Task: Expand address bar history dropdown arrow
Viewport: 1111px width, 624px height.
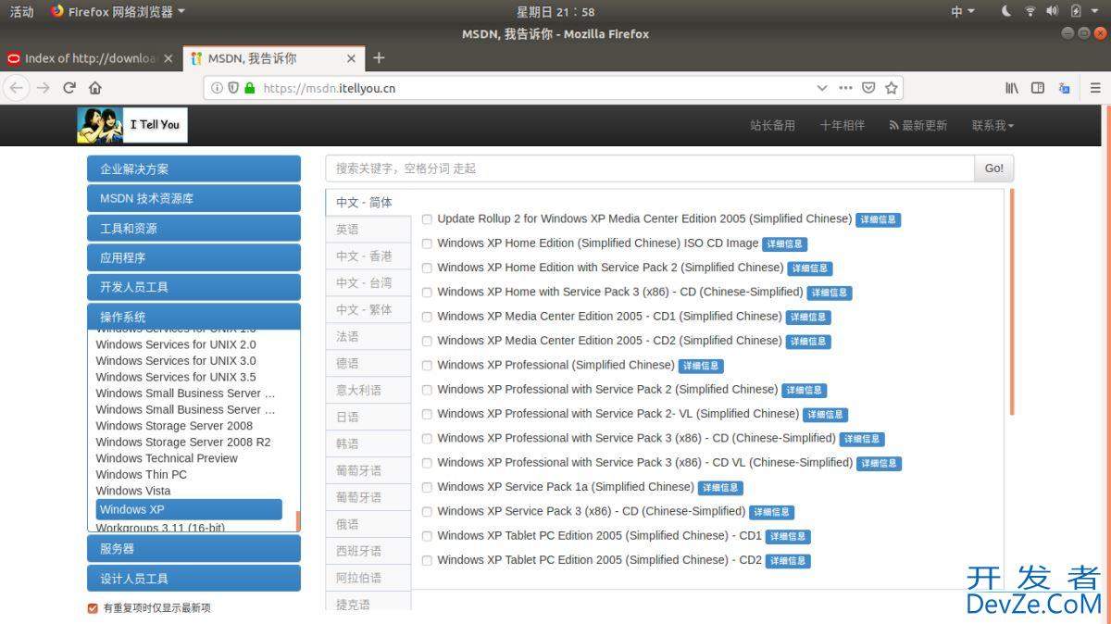Action: pos(822,88)
